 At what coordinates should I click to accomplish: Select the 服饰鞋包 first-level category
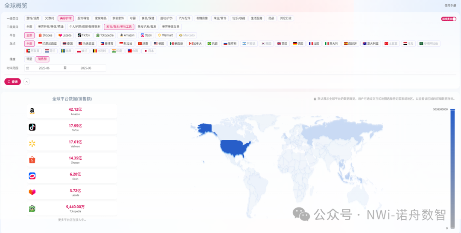(x=83, y=18)
